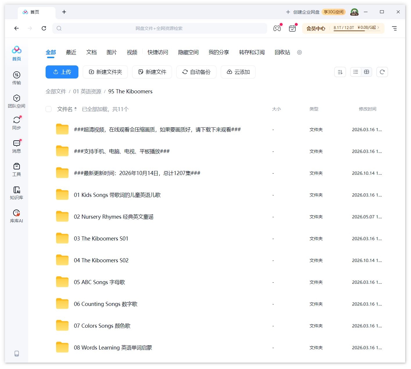This screenshot has width=411, height=369.
Task: Click the 全部文件 breadcrumb link
Action: click(x=56, y=91)
